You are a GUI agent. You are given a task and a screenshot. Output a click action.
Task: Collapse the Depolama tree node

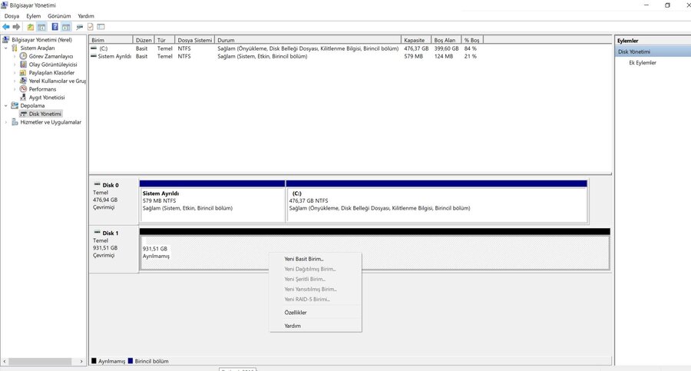click(x=5, y=106)
